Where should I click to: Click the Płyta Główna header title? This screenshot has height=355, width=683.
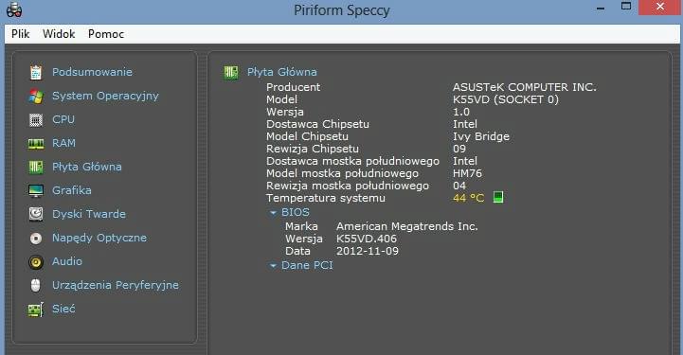click(282, 72)
